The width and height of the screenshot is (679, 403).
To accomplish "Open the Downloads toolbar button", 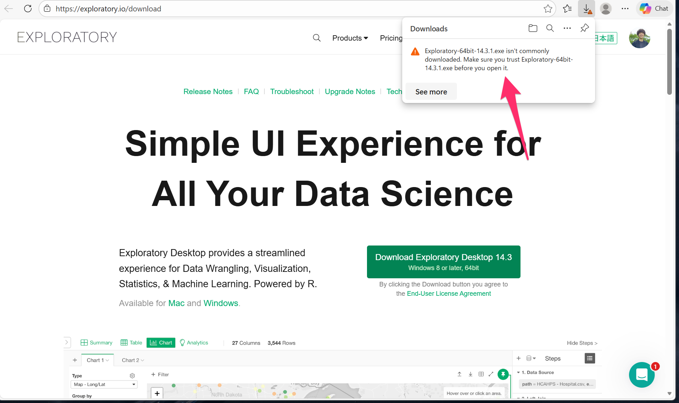I will tap(587, 9).
